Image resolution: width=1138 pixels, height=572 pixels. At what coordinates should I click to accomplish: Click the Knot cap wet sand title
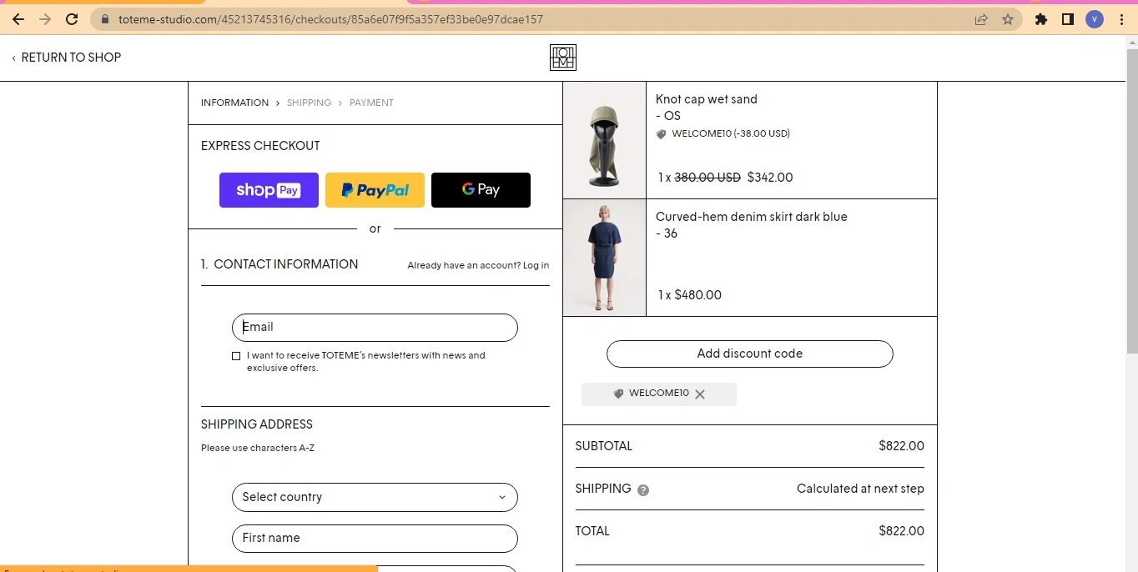(707, 99)
